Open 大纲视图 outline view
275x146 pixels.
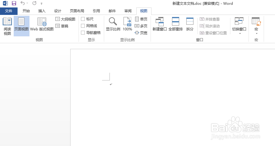click(x=65, y=19)
